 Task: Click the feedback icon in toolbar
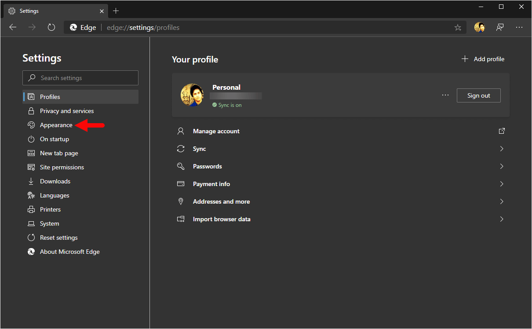click(500, 27)
